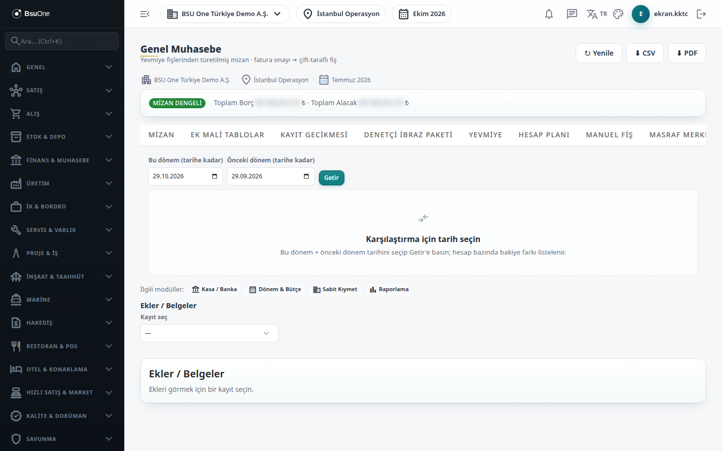722x451 pixels.
Task: Click the Yenile refresh button
Action: [x=599, y=53]
